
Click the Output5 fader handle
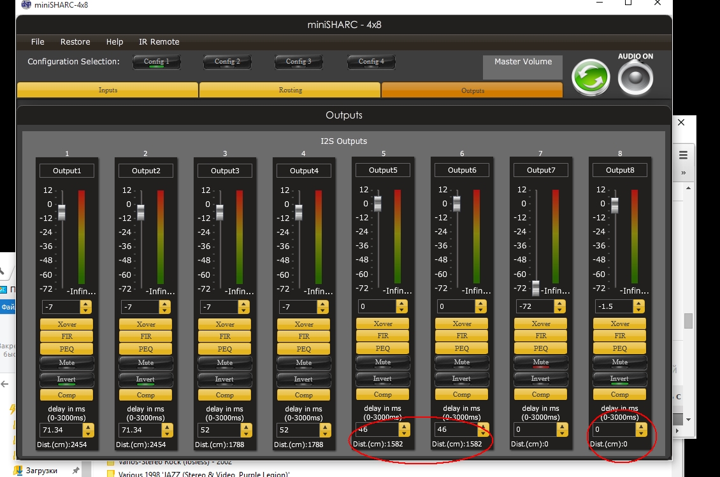pyautogui.click(x=377, y=203)
